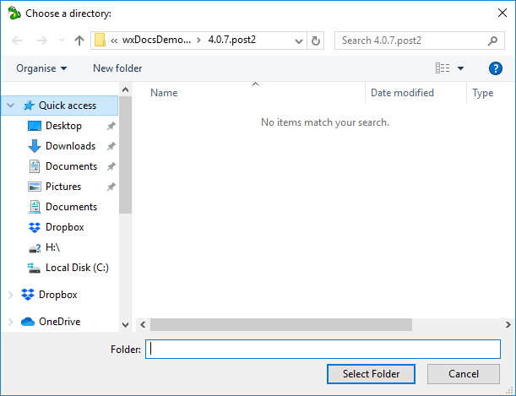Expand the OneDrive tree node
The image size is (516, 396).
point(10,322)
